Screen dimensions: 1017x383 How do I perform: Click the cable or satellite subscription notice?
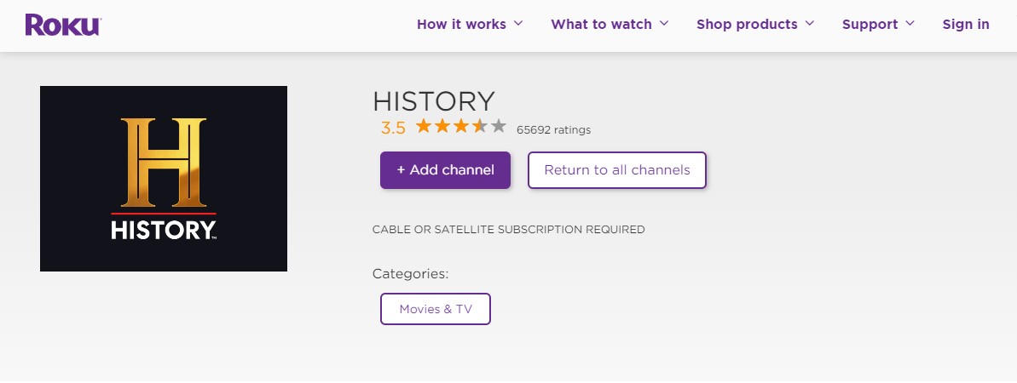point(508,230)
